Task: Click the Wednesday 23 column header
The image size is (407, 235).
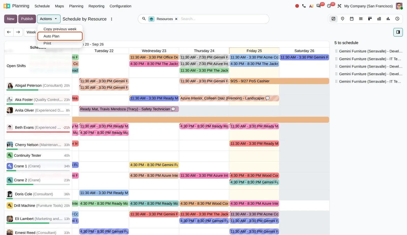Action: pyautogui.click(x=154, y=51)
